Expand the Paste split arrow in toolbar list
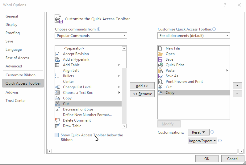 point(227,70)
